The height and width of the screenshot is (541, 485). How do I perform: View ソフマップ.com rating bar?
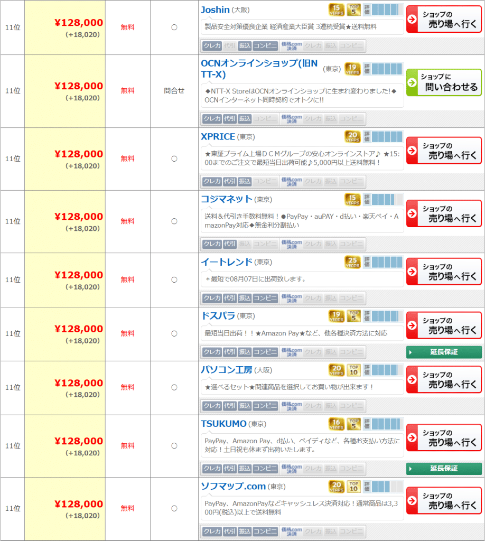tap(383, 486)
